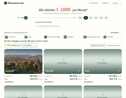Click the mountains thumbnail icon
Image resolution: width=126 pixels, height=98 pixels.
pyautogui.click(x=46, y=37)
